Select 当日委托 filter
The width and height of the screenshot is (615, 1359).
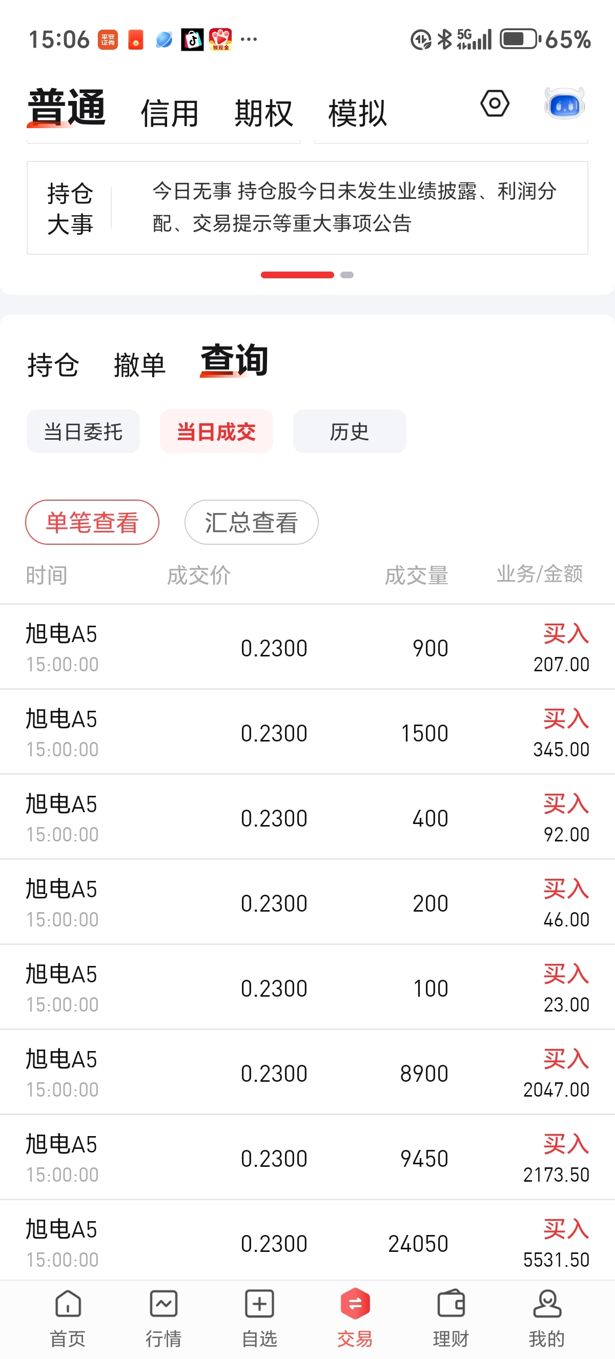tap(84, 431)
